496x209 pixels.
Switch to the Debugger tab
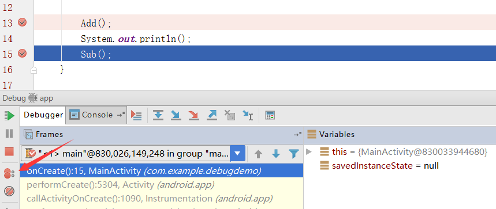coord(43,115)
